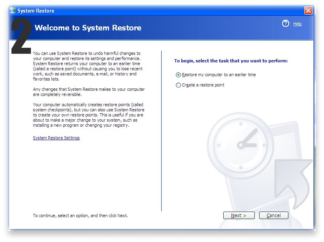
Task: Click the paragraph about system checkpoints
Action: click(x=89, y=115)
